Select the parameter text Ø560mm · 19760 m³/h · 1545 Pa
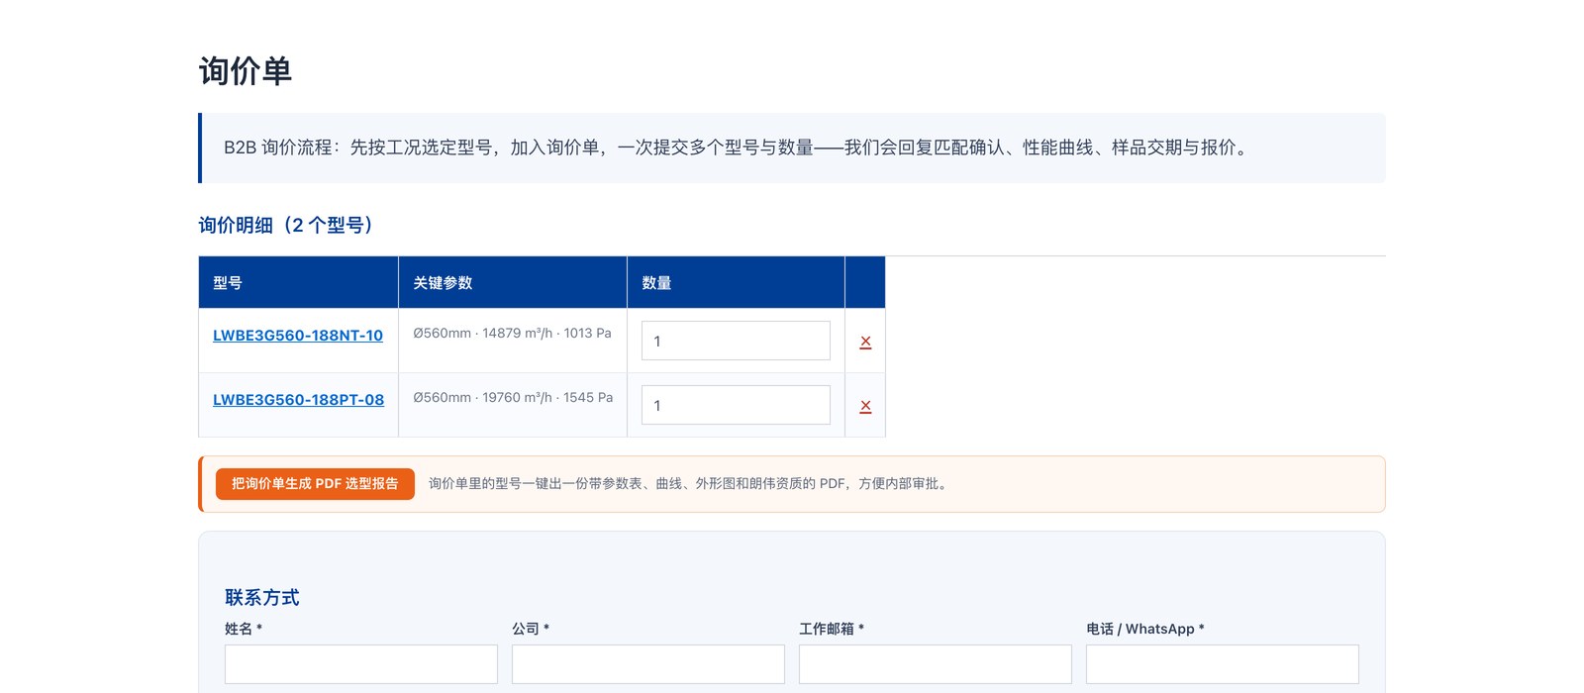 [513, 398]
